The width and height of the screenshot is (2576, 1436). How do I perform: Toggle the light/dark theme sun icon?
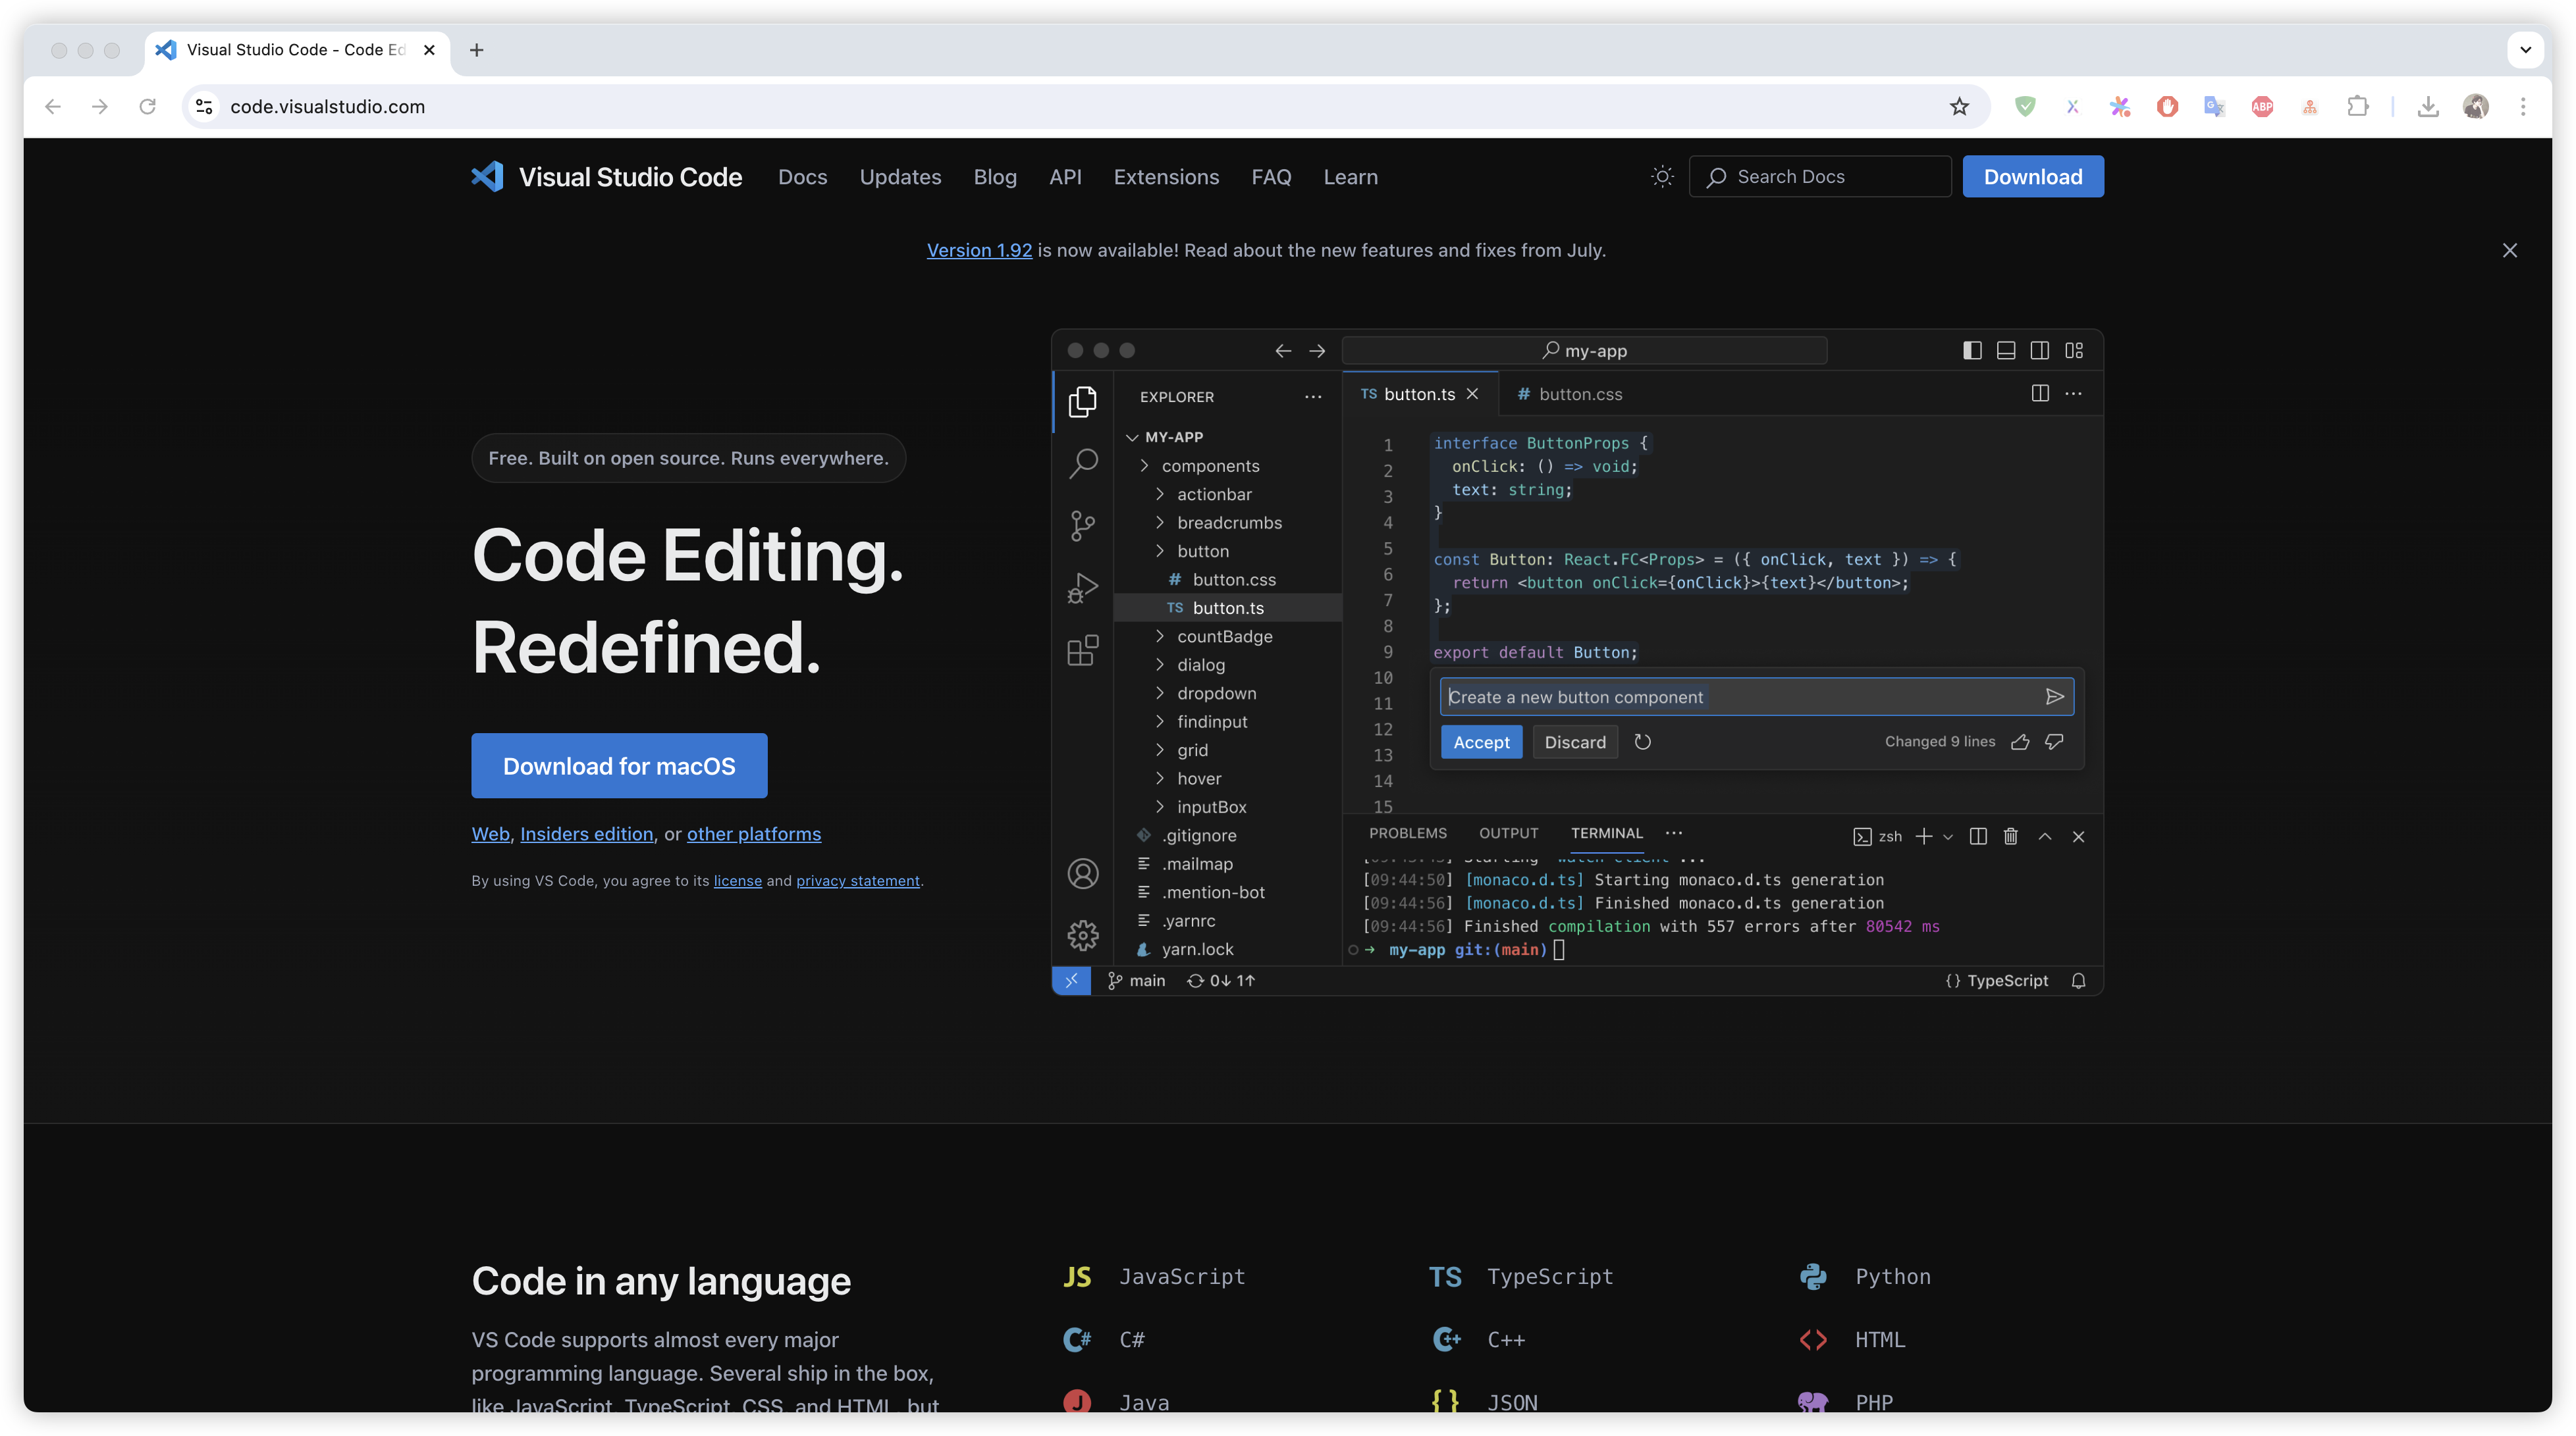[1662, 177]
